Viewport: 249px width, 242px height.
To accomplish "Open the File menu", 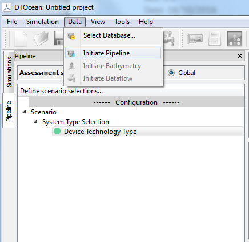I will tap(12, 22).
